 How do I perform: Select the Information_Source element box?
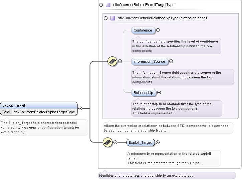(149, 61)
